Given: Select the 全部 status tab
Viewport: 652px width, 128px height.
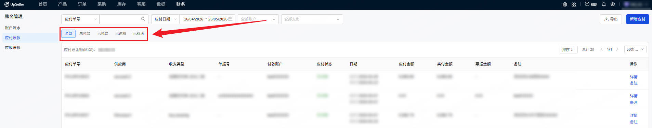Looking at the screenshot, I should point(68,33).
